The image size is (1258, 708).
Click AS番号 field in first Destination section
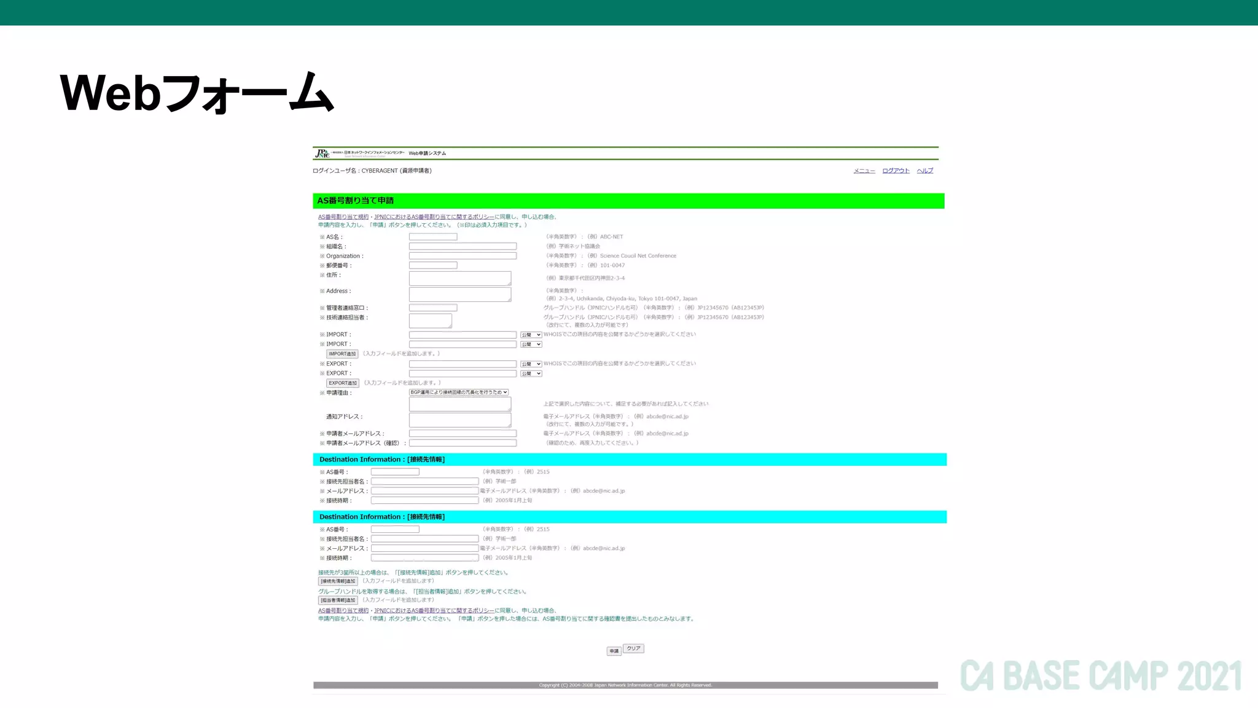pyautogui.click(x=395, y=472)
